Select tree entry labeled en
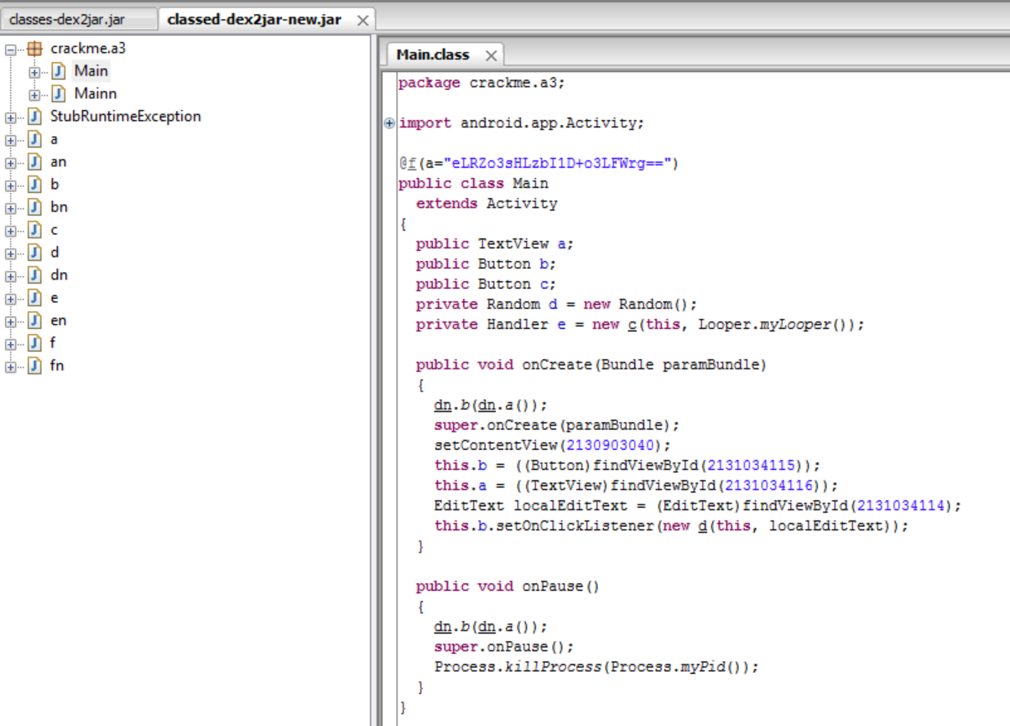 click(x=58, y=321)
